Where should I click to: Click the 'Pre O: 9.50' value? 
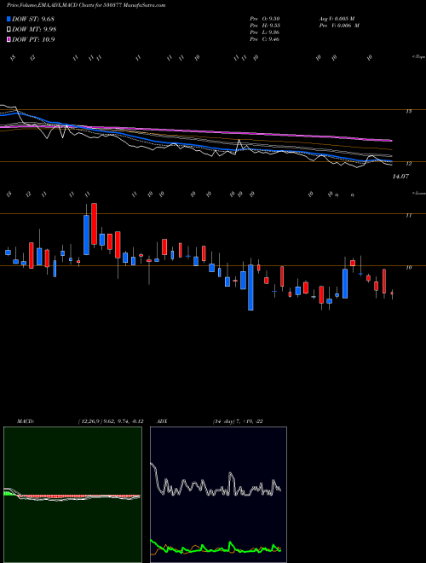click(265, 19)
